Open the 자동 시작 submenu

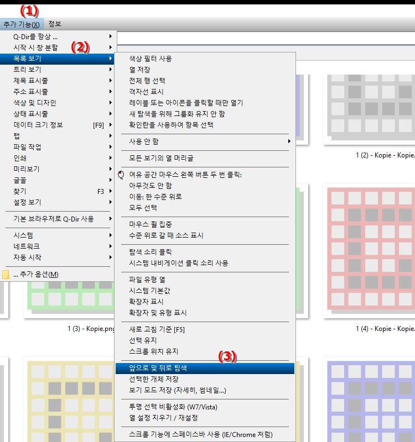click(x=58, y=257)
